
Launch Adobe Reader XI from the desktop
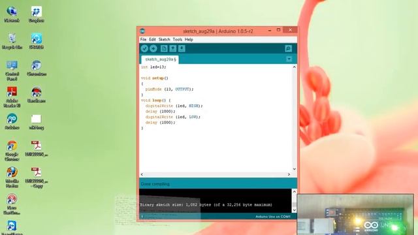12,97
